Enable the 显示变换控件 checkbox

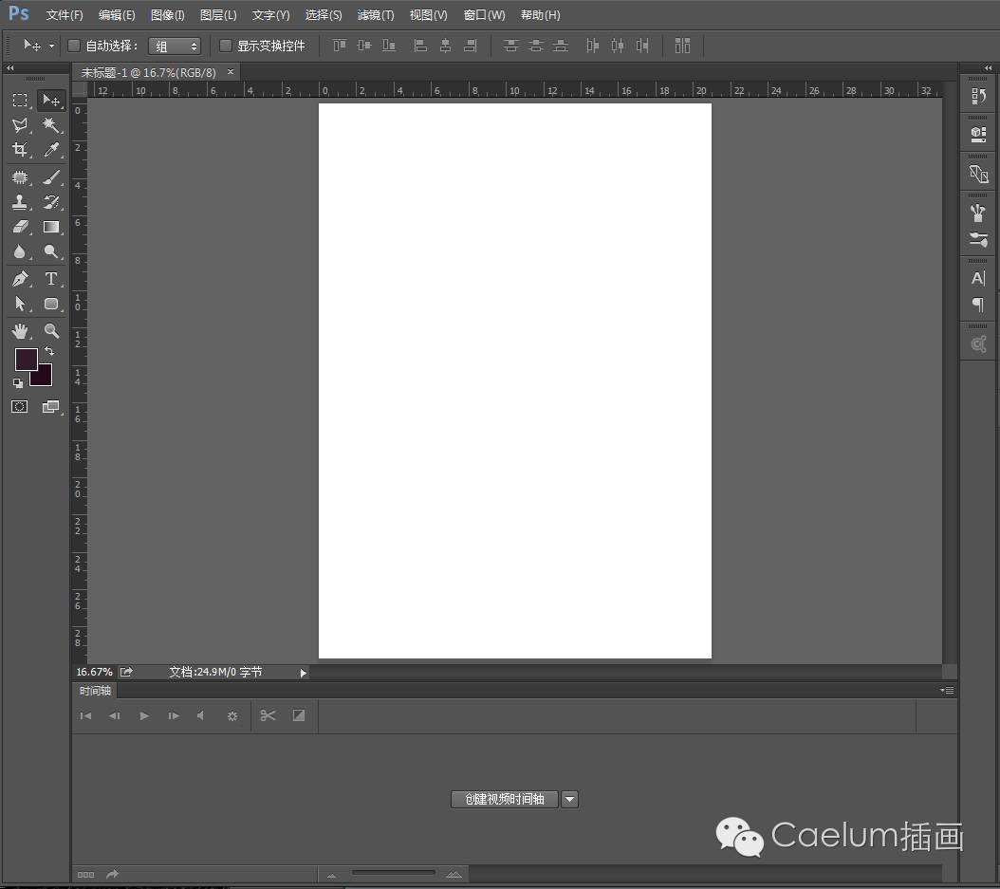click(225, 46)
